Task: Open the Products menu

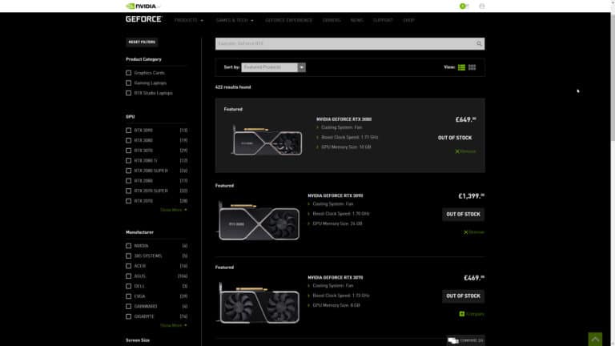Action: tap(189, 19)
